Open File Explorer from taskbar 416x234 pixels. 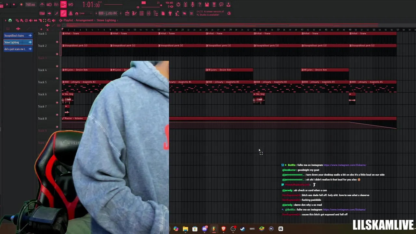click(x=185, y=229)
